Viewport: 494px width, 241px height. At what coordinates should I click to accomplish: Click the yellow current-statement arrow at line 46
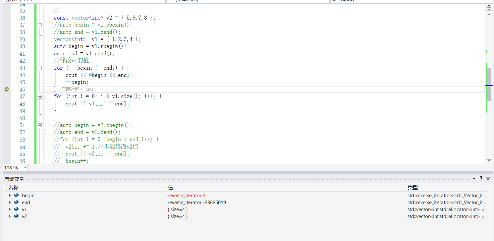pyautogui.click(x=7, y=89)
